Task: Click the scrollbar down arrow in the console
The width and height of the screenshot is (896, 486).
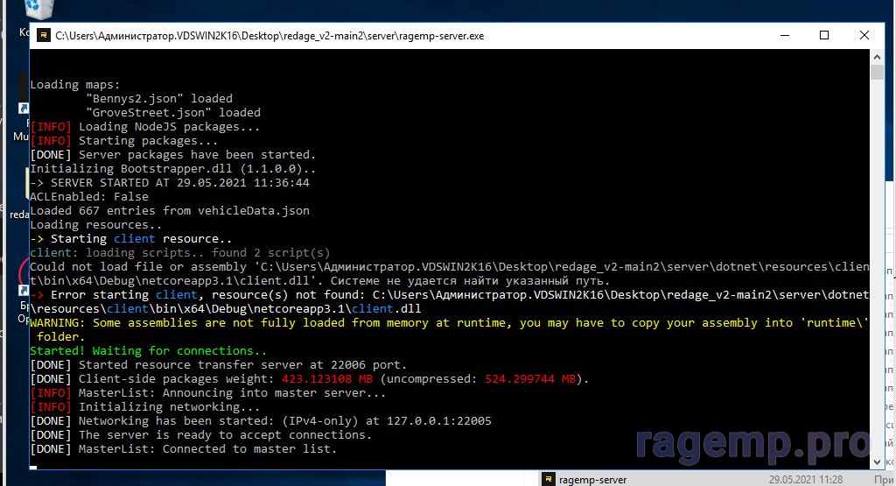Action: [878, 461]
